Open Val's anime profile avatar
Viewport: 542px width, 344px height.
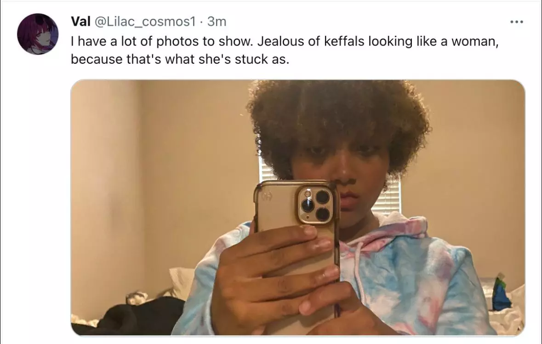(x=38, y=34)
